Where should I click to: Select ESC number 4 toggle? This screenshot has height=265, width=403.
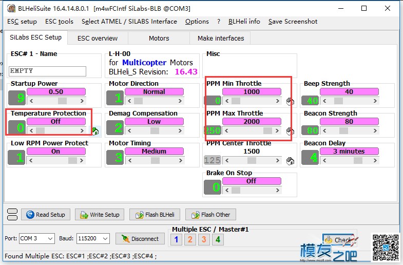pos(218,239)
